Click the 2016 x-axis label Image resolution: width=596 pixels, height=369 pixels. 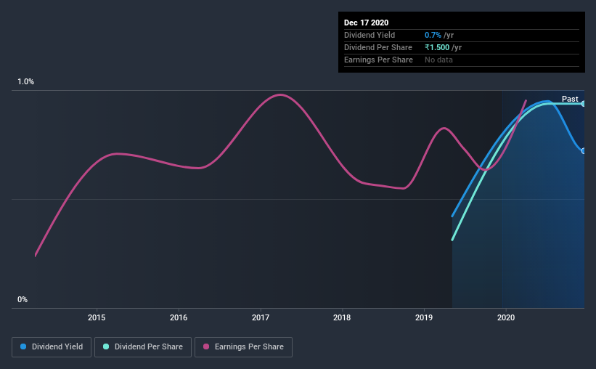pyautogui.click(x=179, y=317)
